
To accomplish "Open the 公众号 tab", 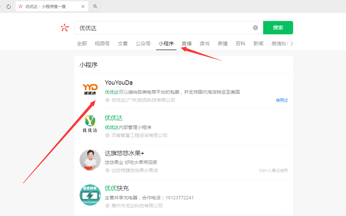I will coord(143,44).
